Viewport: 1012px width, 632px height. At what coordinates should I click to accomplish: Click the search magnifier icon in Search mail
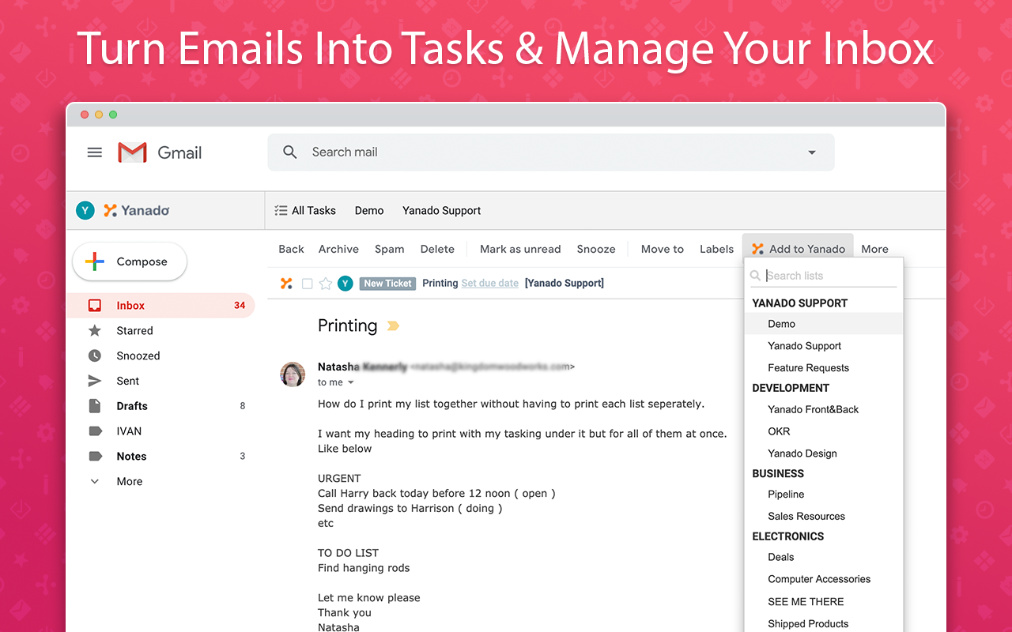(289, 152)
